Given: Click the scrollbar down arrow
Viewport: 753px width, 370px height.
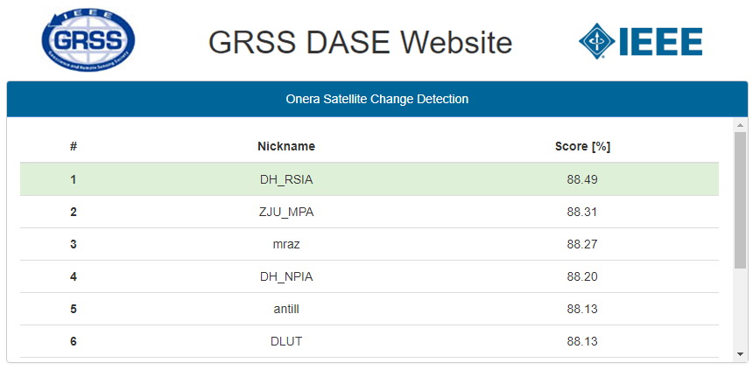Looking at the screenshot, I should click(740, 353).
